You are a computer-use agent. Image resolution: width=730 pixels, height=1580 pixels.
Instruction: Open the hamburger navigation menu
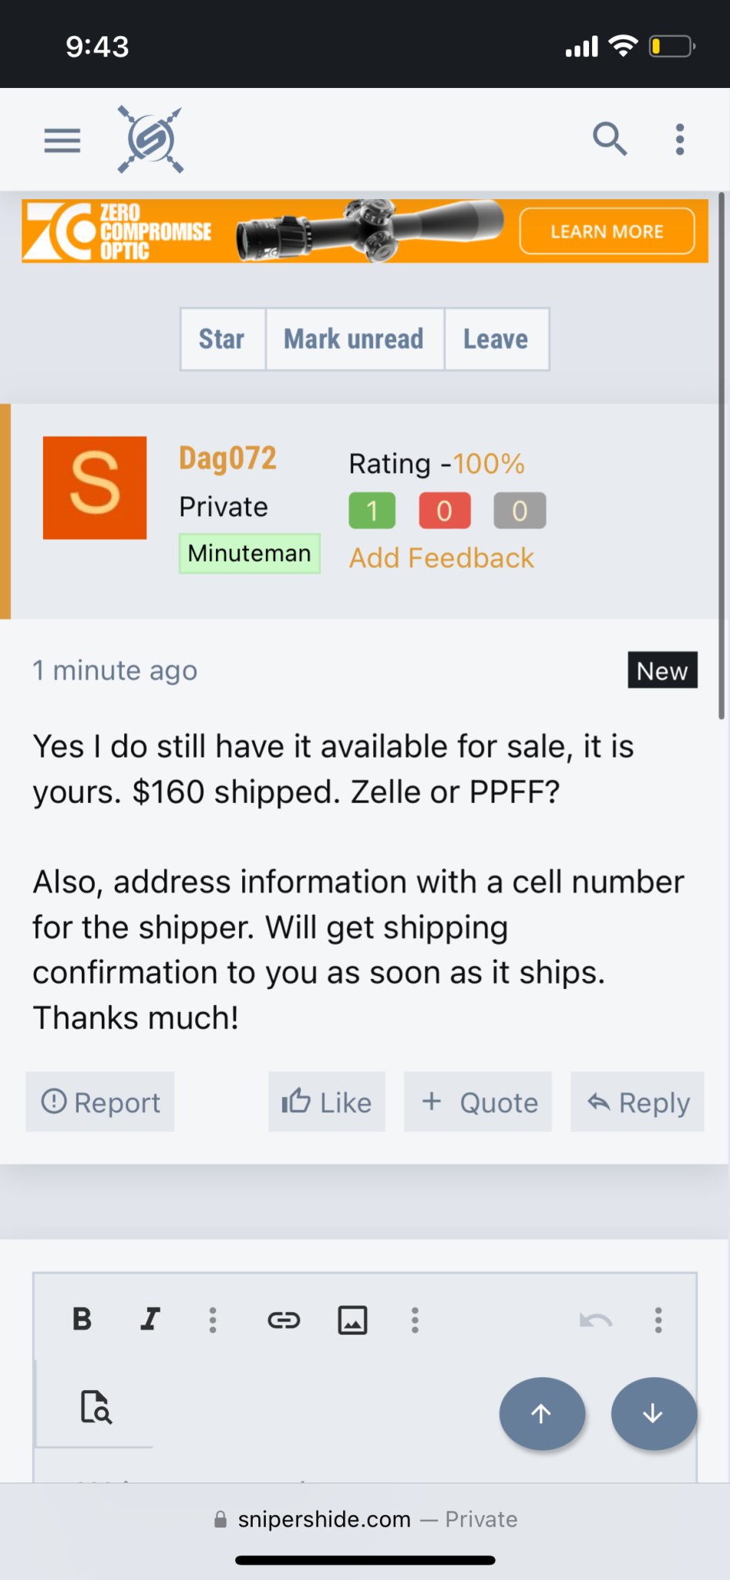pyautogui.click(x=62, y=140)
